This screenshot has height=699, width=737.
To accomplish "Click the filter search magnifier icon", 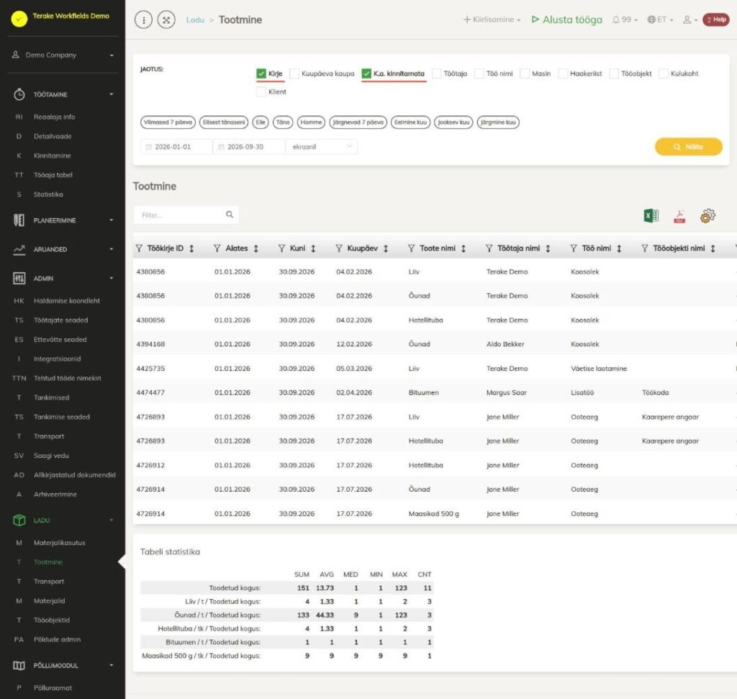I will pos(230,215).
